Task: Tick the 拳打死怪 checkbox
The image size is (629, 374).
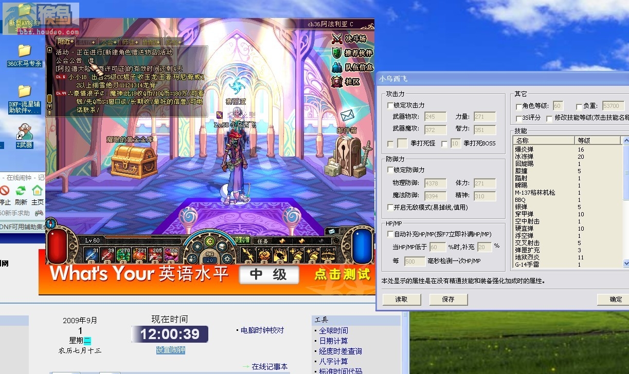Action: pos(390,143)
